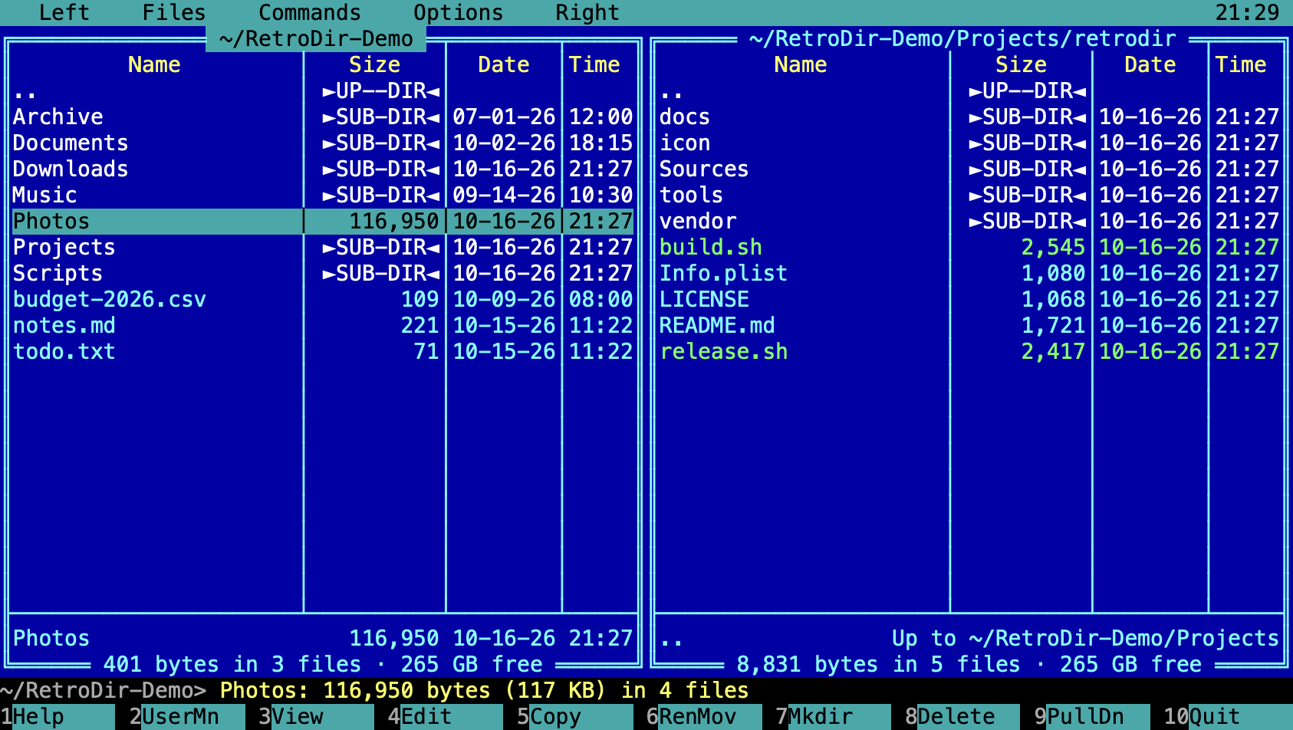1293x730 pixels.
Task: Click the command line prompt
Action: pyautogui.click(x=104, y=690)
